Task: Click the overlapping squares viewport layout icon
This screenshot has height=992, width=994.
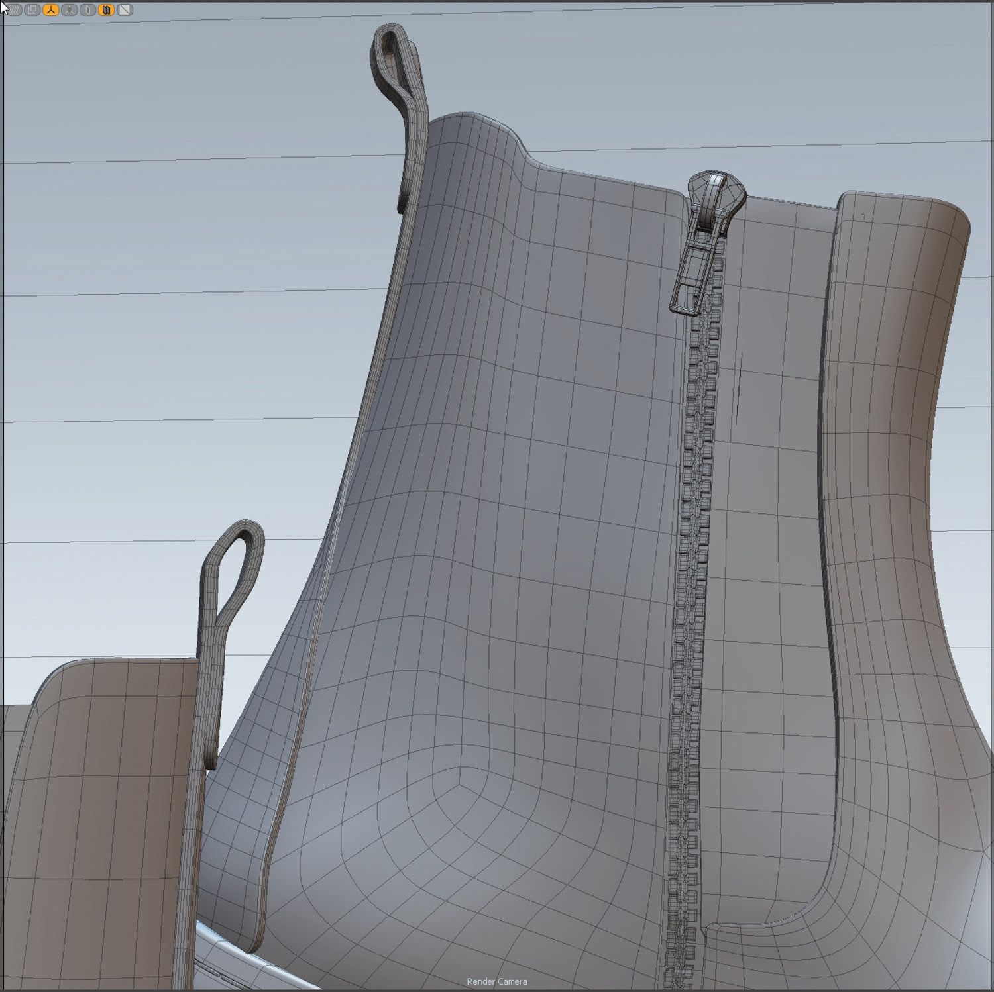Action: tap(32, 10)
